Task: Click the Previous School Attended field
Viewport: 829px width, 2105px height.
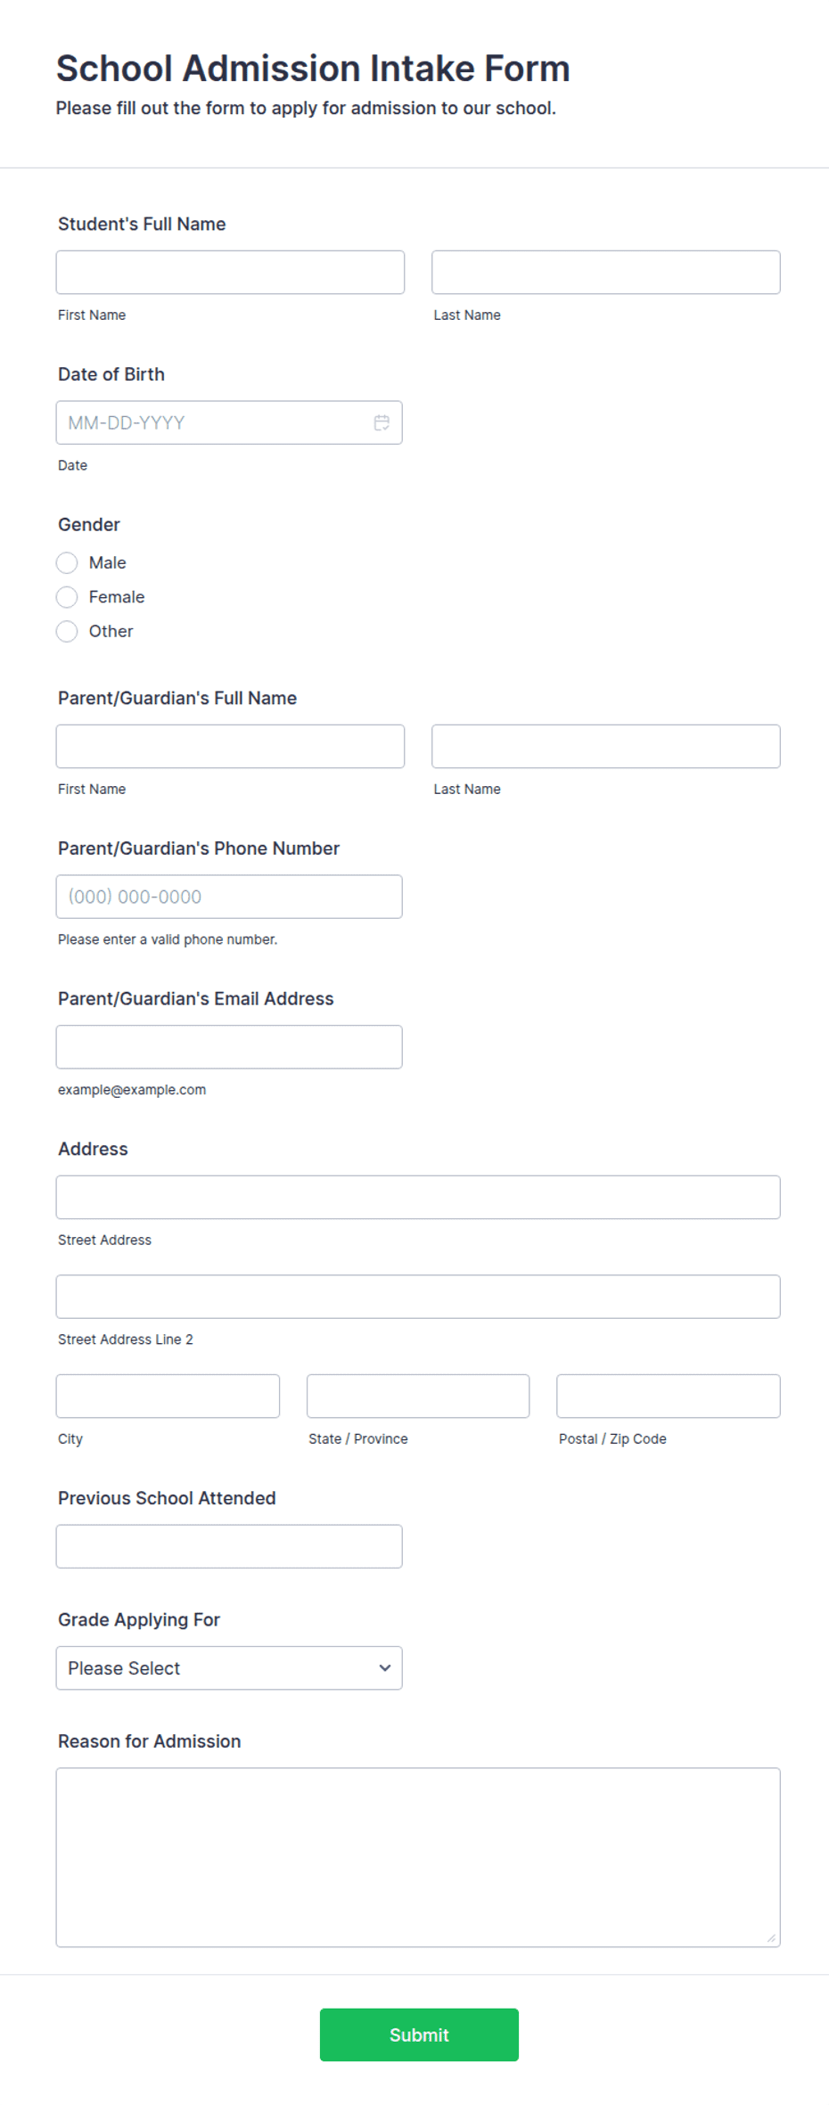Action: point(229,1546)
